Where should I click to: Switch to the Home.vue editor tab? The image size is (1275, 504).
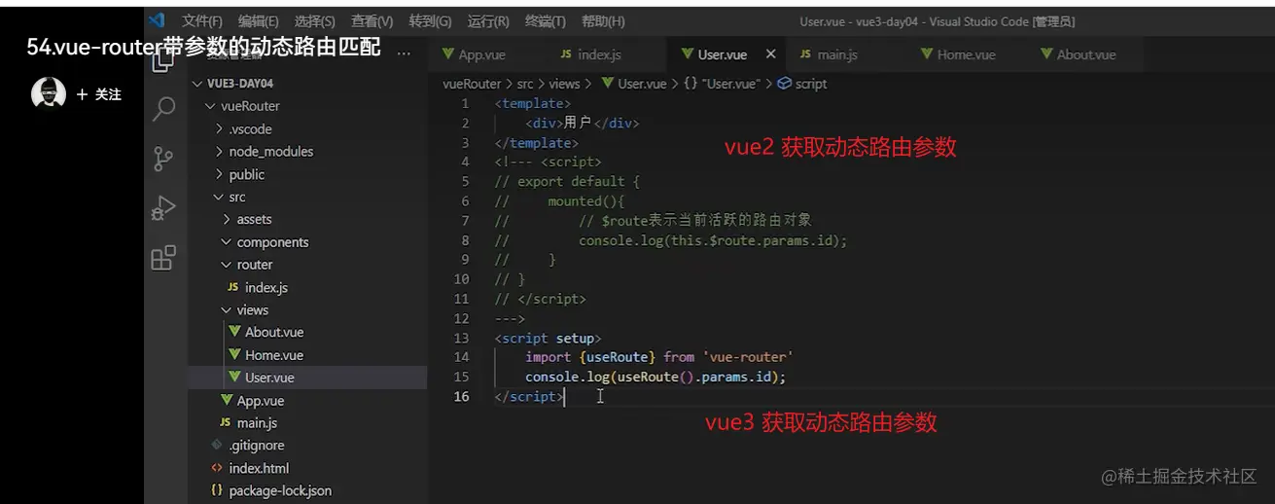[966, 54]
